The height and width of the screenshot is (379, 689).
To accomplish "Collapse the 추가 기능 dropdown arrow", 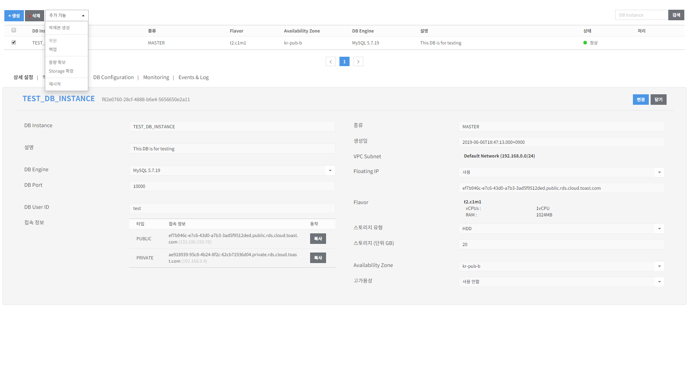I will pyautogui.click(x=83, y=16).
